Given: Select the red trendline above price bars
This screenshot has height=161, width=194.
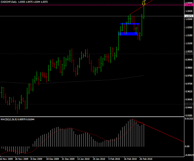Looking at the screenshot, I should pos(141,7).
